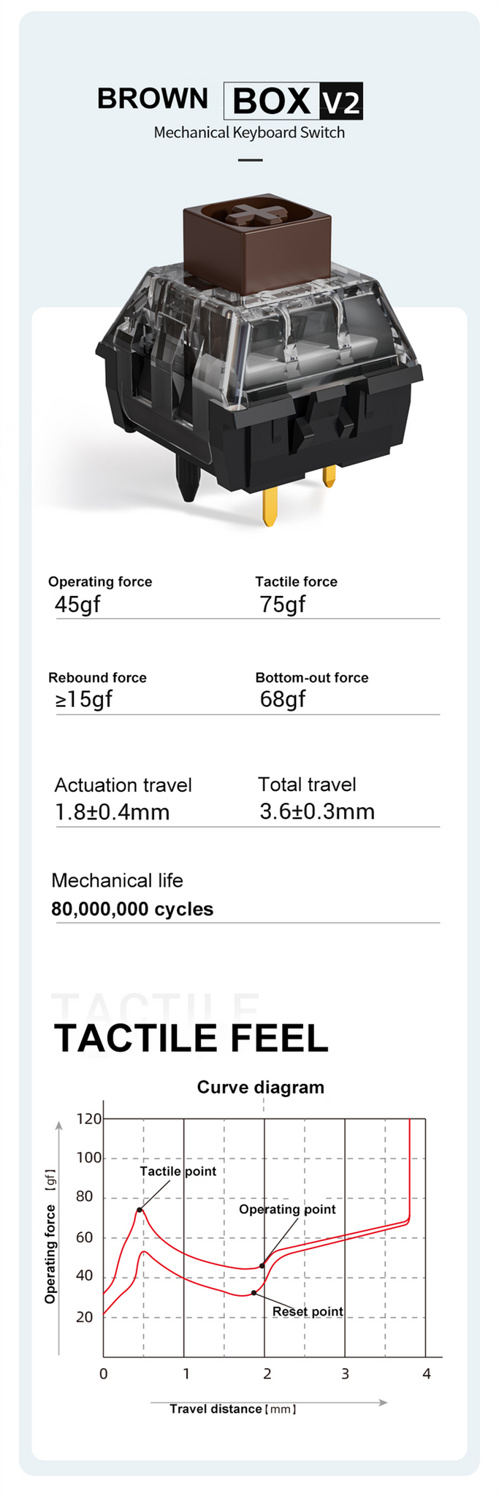Click the TACTILE FEEL heading

pos(191,1038)
